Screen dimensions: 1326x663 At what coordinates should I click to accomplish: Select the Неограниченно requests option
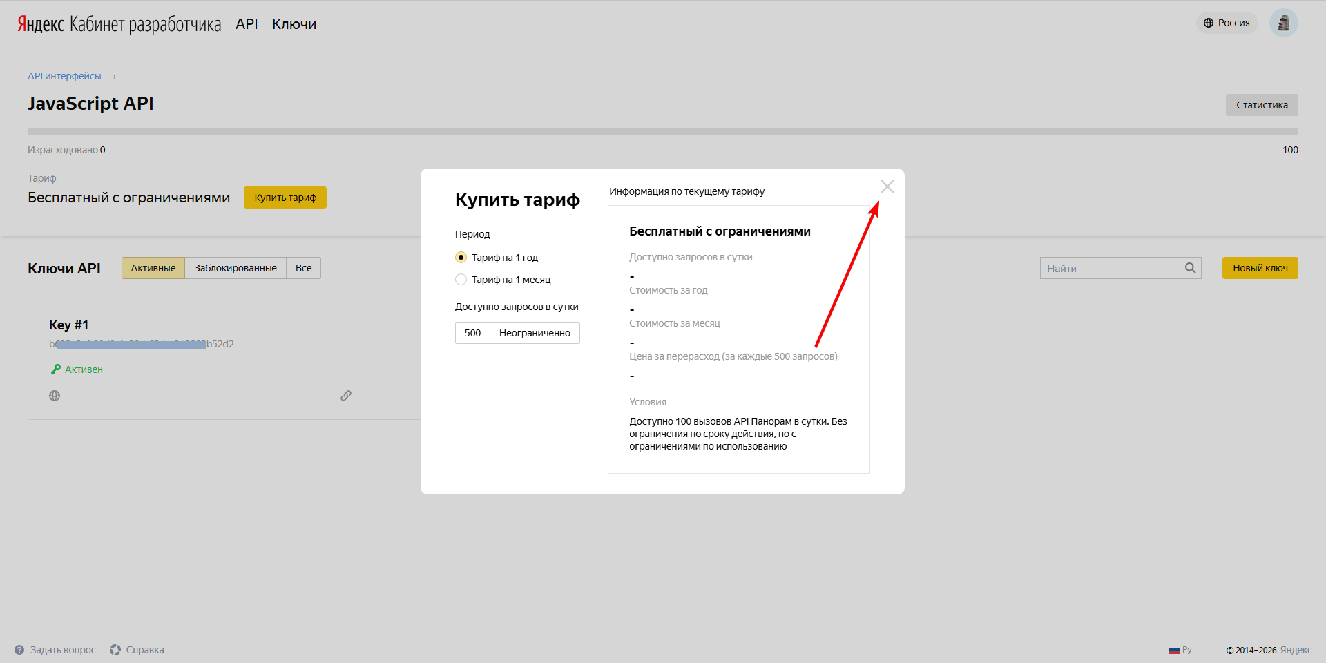pos(535,333)
